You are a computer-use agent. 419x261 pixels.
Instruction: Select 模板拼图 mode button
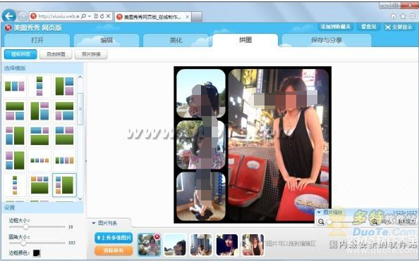20,54
